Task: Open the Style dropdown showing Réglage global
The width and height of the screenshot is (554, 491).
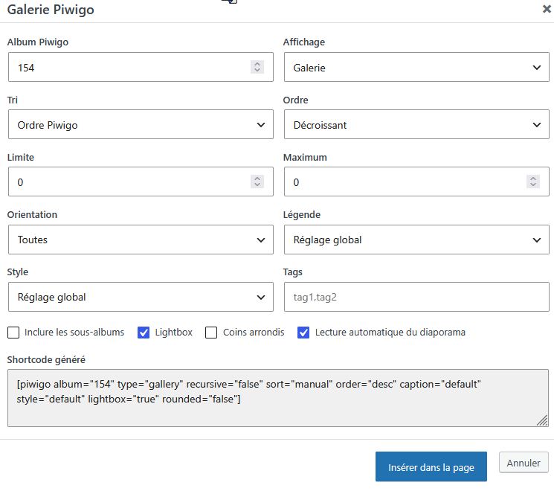Action: click(x=141, y=297)
